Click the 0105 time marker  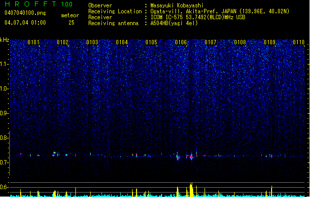click(151, 42)
